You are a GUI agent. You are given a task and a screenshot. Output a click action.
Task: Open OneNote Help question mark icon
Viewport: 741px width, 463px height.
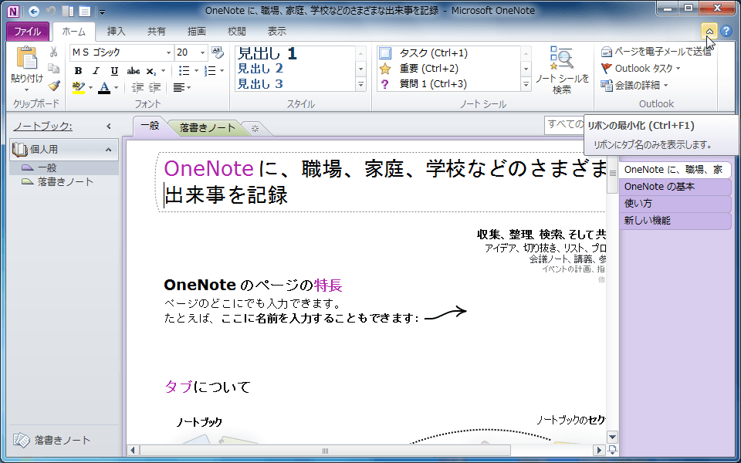pyautogui.click(x=726, y=31)
